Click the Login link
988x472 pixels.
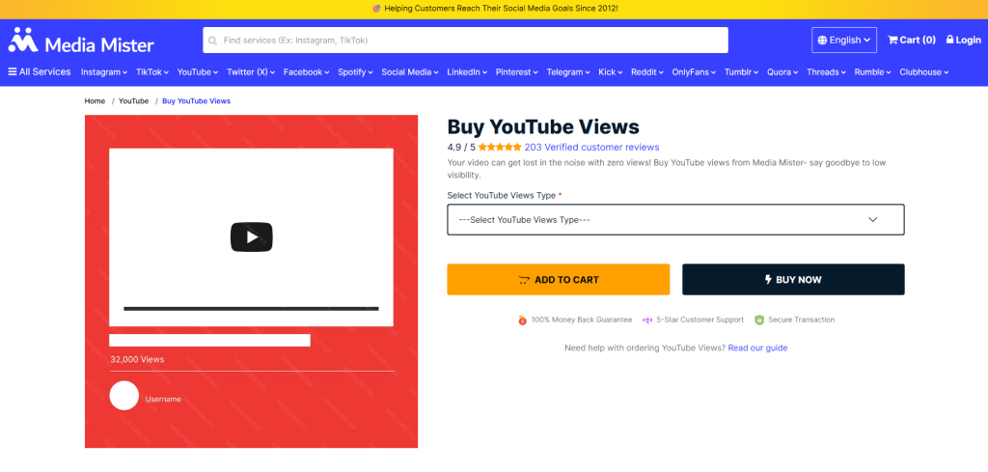click(x=964, y=40)
